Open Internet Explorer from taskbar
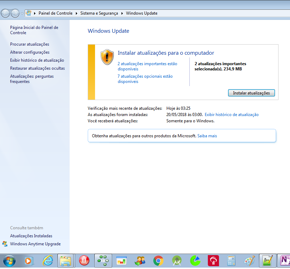Image resolution: width=290 pixels, height=269 pixels. [x=48, y=261]
